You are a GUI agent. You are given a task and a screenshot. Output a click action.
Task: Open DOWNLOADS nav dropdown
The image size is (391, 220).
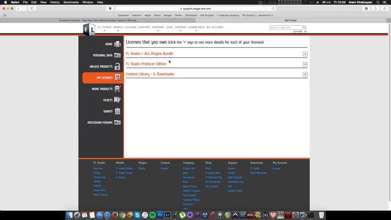pos(197,27)
